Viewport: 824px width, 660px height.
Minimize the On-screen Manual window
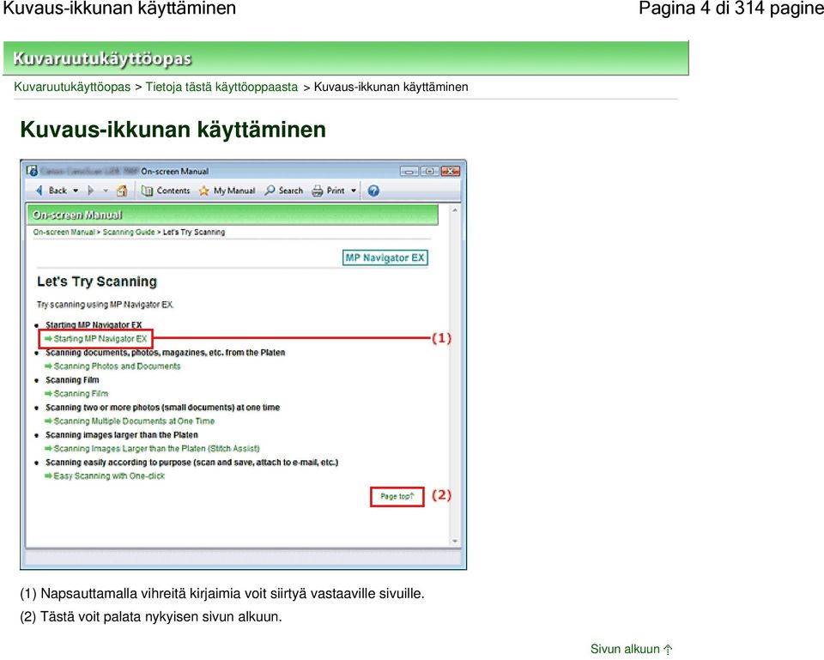point(409,172)
